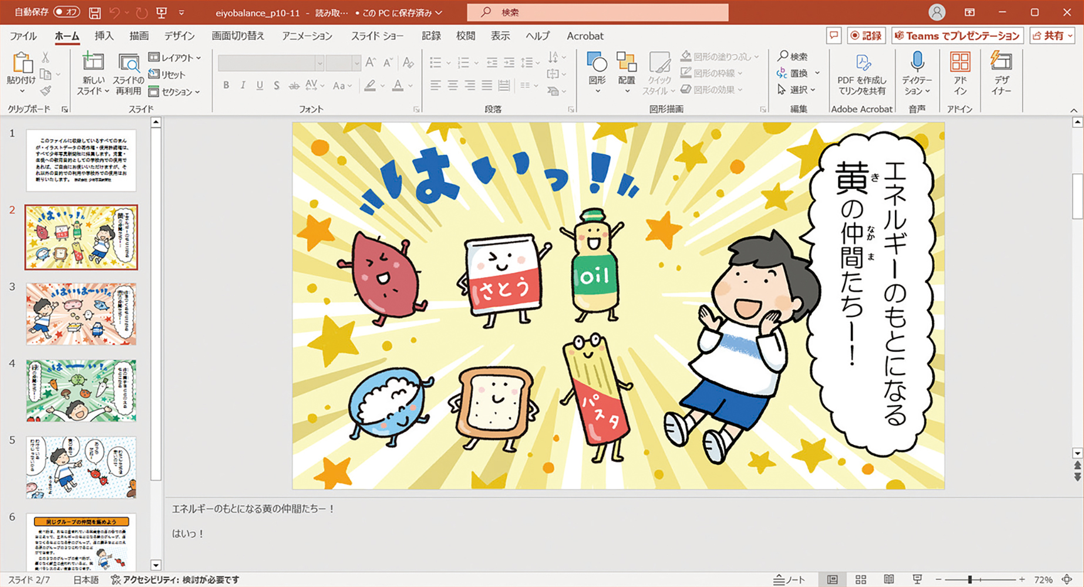Open the セクション section dropdown
Image resolution: width=1084 pixels, height=587 pixels.
pyautogui.click(x=175, y=92)
